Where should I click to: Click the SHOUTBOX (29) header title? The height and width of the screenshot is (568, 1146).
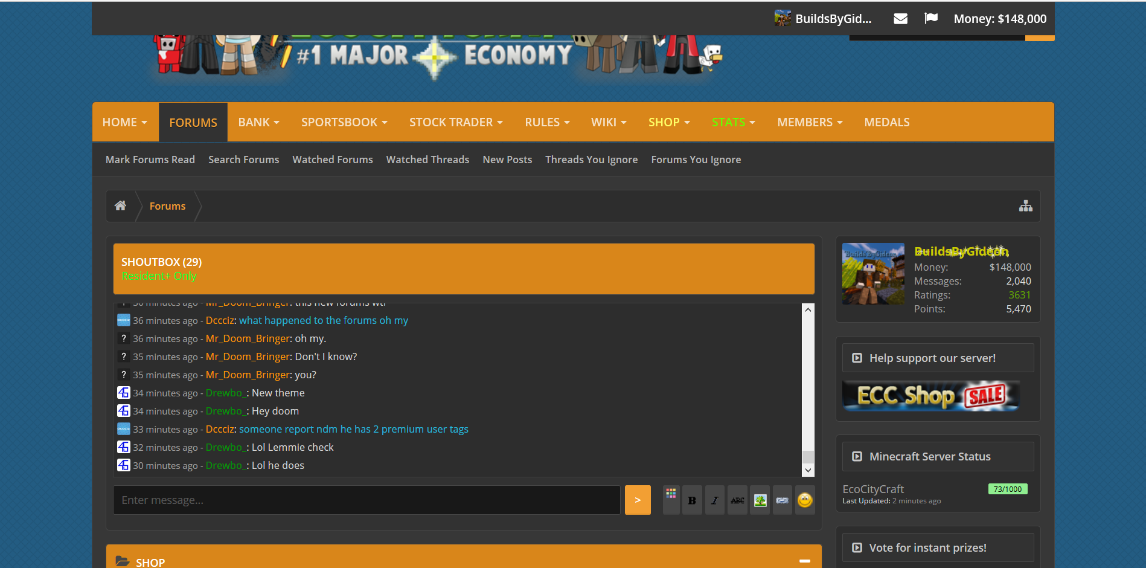[x=162, y=262]
